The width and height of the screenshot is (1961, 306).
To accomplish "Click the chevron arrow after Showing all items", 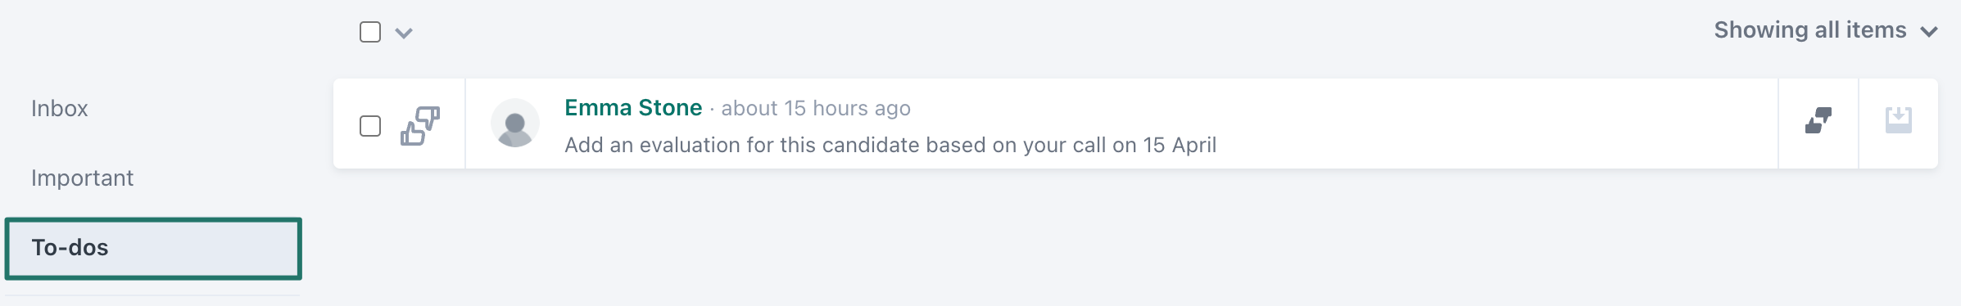I will [x=1929, y=32].
